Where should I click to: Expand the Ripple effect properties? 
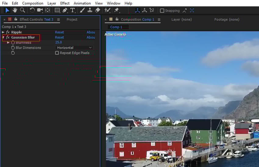pyautogui.click(x=3, y=32)
